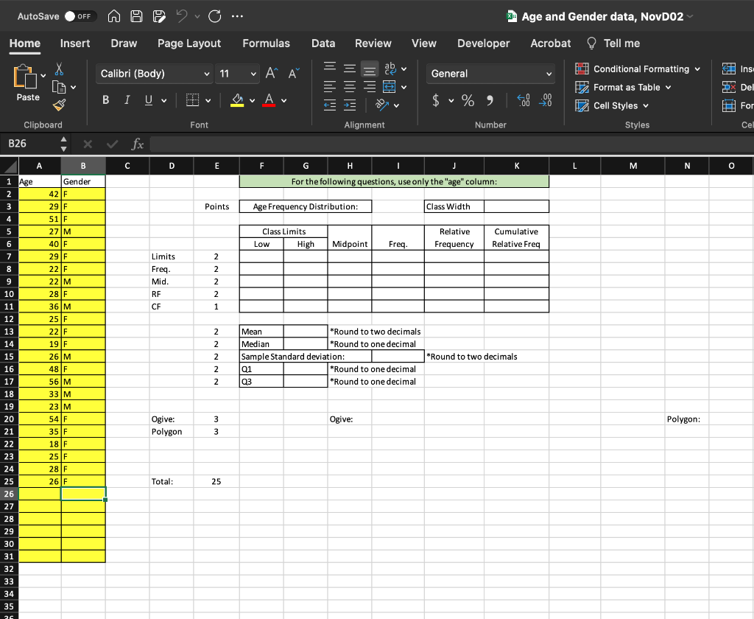This screenshot has width=754, height=619.
Task: Switch to the Formulas ribbon tab
Action: (266, 43)
